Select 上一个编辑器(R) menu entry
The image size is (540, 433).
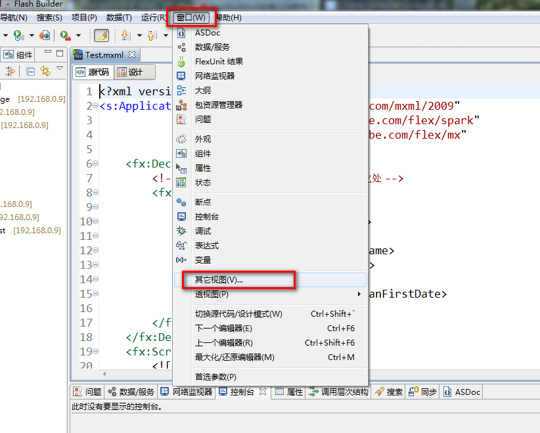click(x=271, y=343)
